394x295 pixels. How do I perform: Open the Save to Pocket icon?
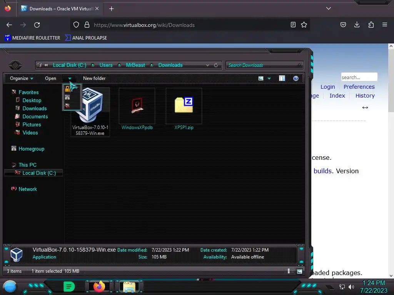(343, 25)
